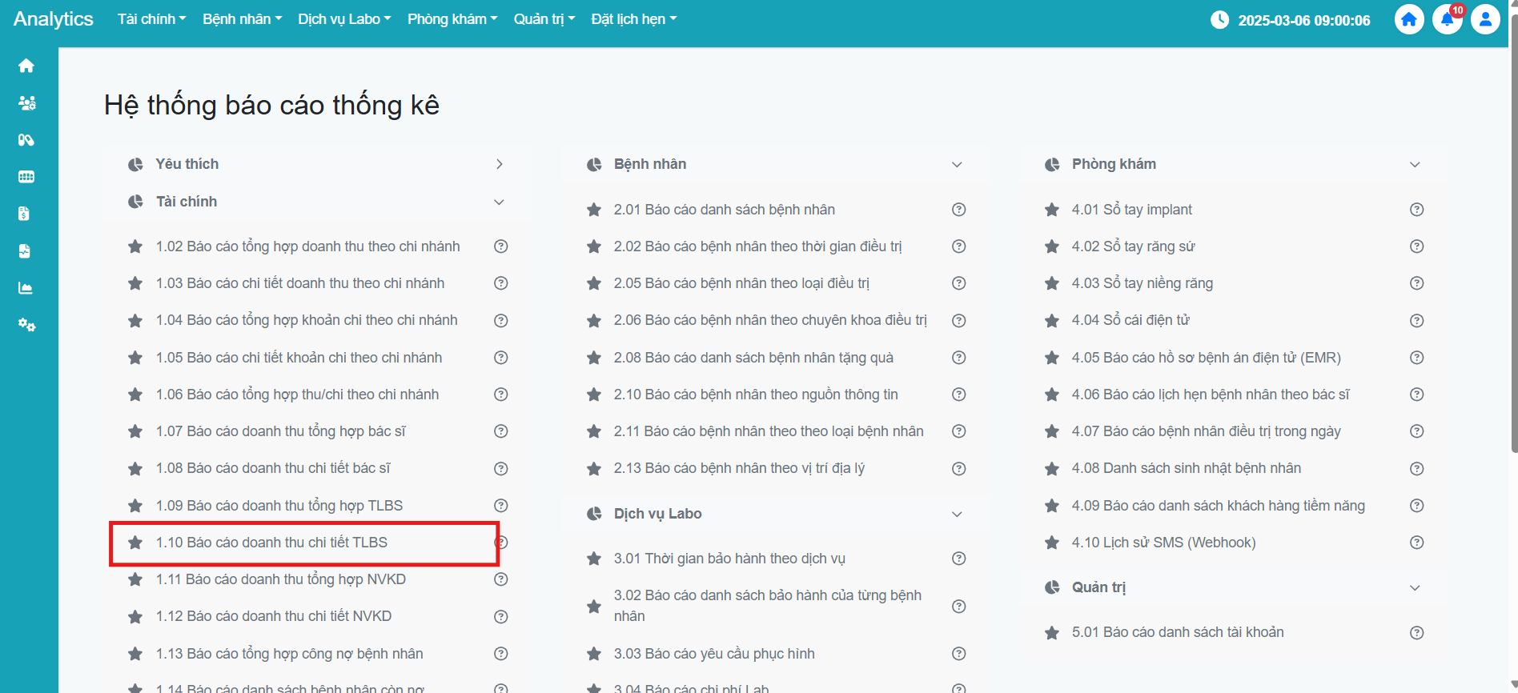Collapse the Phòng khám report section
The image size is (1518, 693).
tap(1415, 164)
